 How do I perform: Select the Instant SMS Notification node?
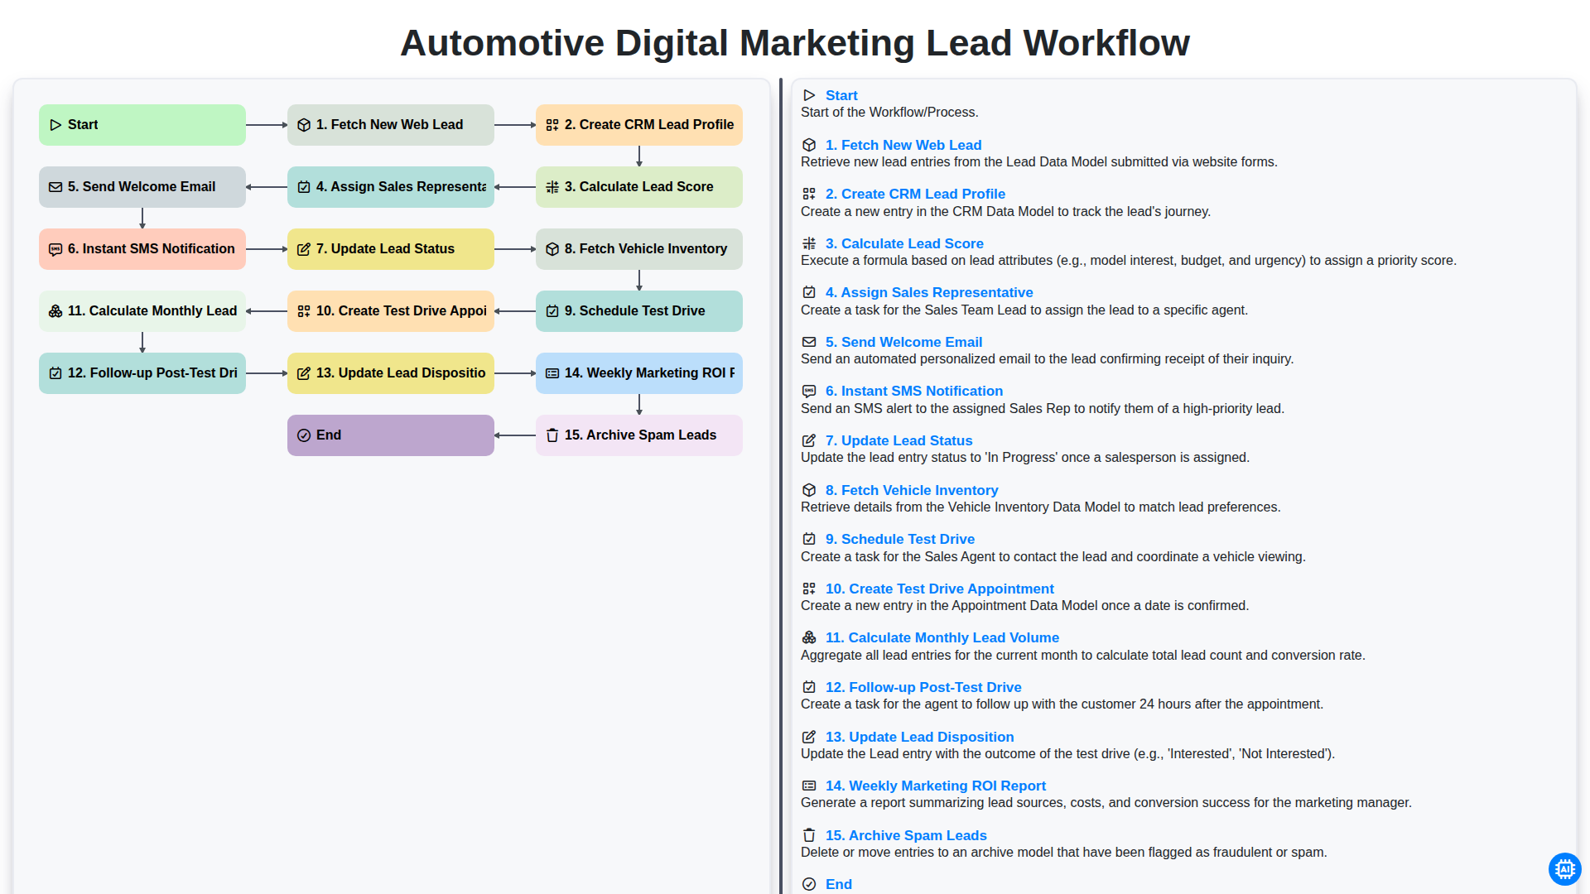(142, 249)
